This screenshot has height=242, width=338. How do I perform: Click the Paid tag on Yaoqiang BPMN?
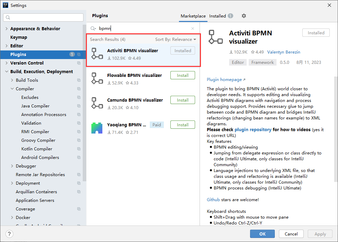(157, 125)
